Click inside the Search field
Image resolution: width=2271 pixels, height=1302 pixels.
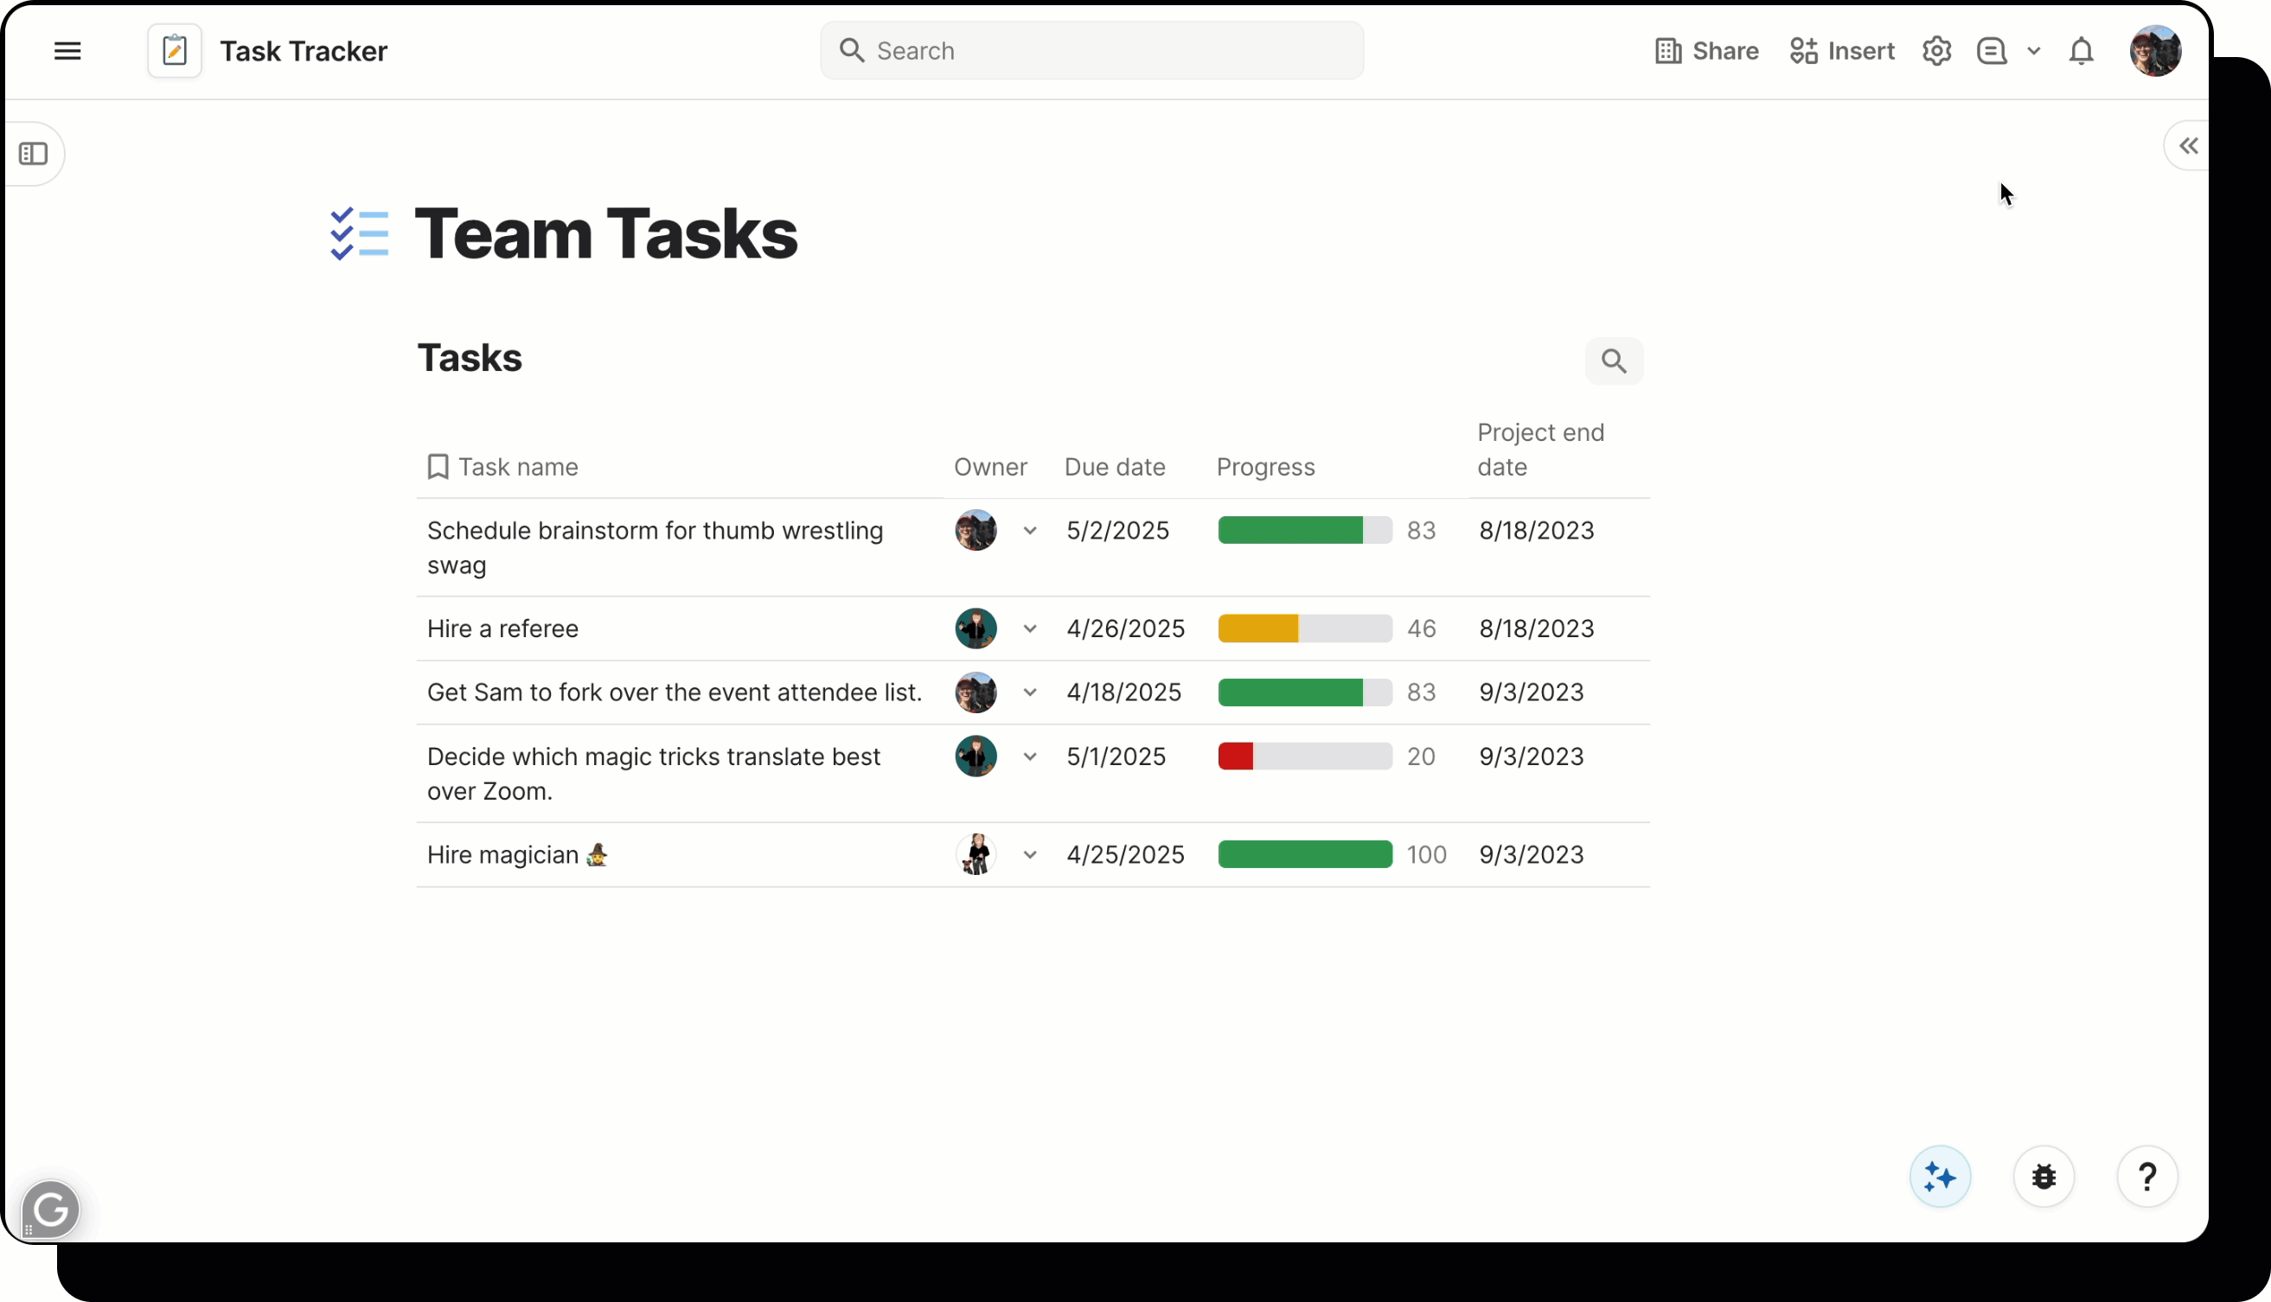point(1091,50)
